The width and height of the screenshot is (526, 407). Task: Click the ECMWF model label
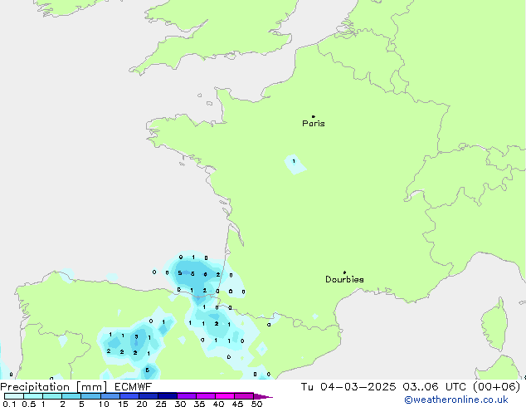(x=133, y=387)
